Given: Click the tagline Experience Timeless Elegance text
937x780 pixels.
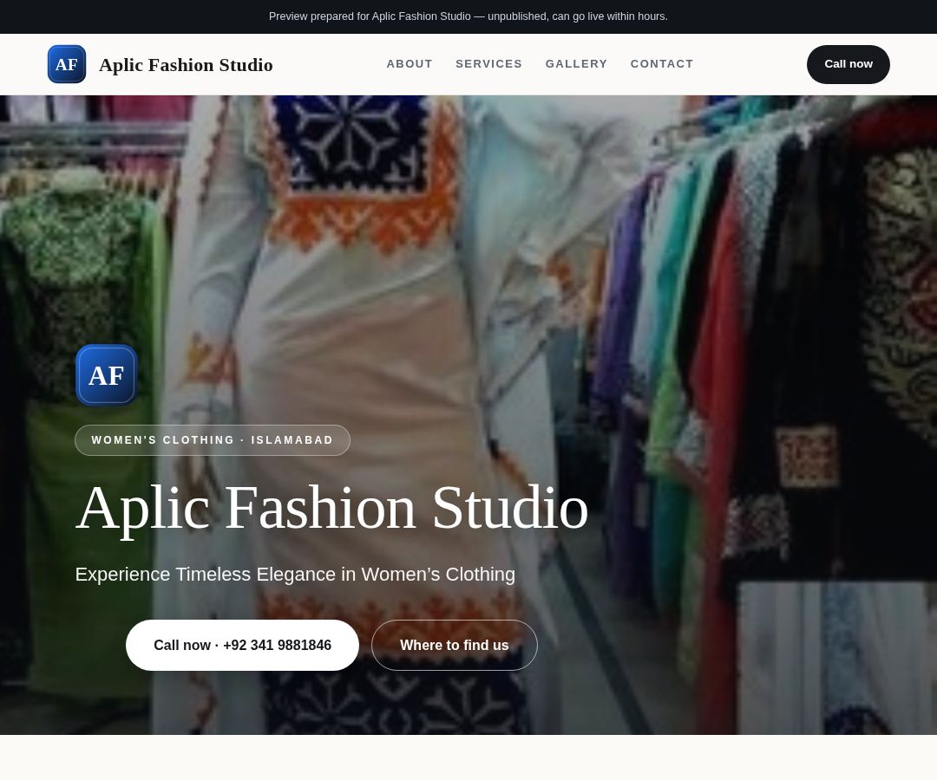Looking at the screenshot, I should click(295, 574).
